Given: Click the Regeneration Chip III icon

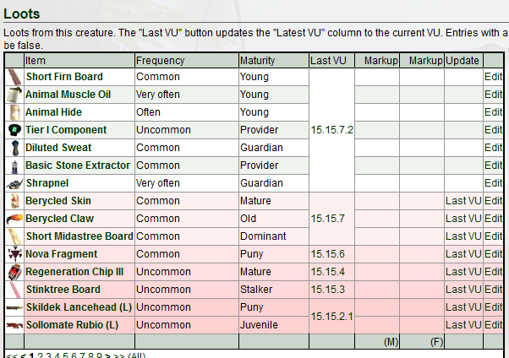Looking at the screenshot, I should pyautogui.click(x=14, y=272).
